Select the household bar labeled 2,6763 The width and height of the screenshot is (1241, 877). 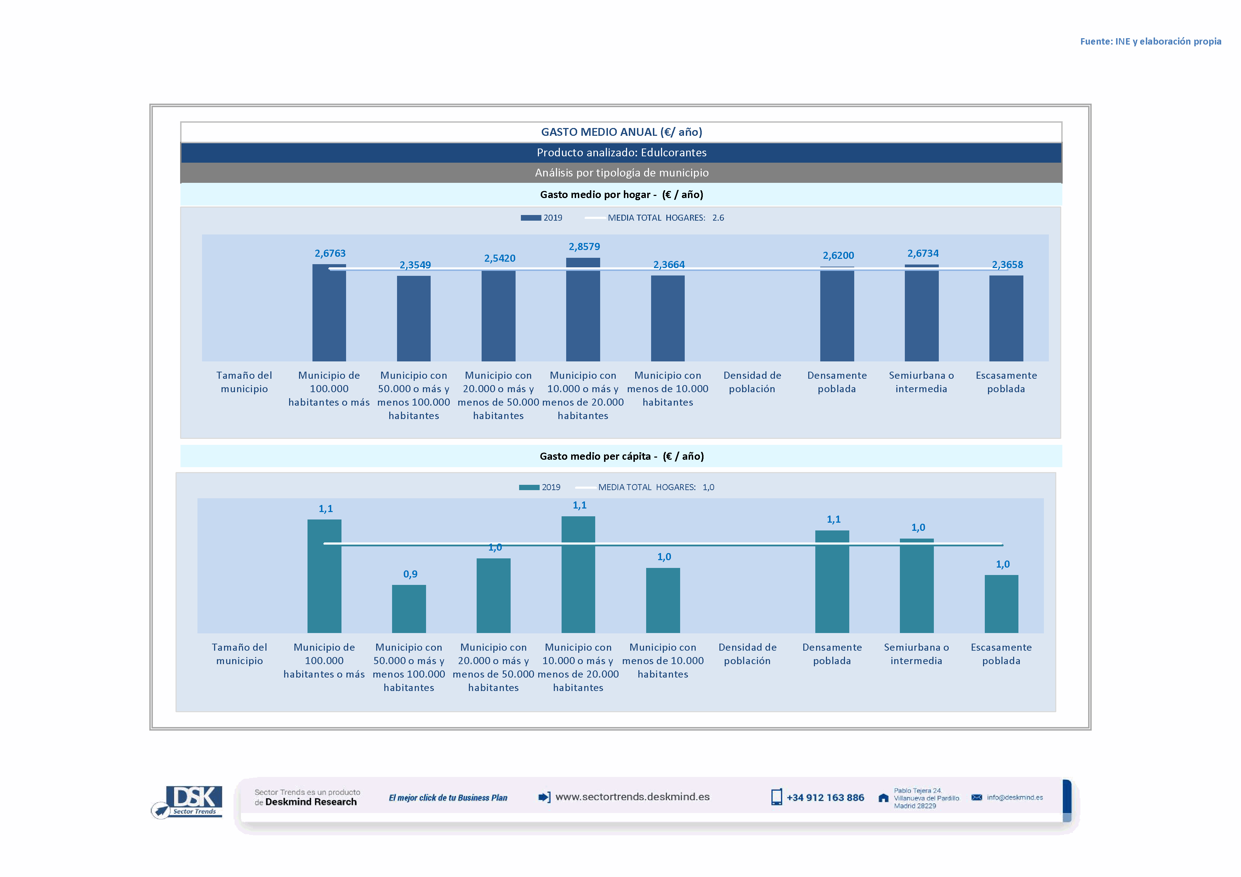coord(329,313)
